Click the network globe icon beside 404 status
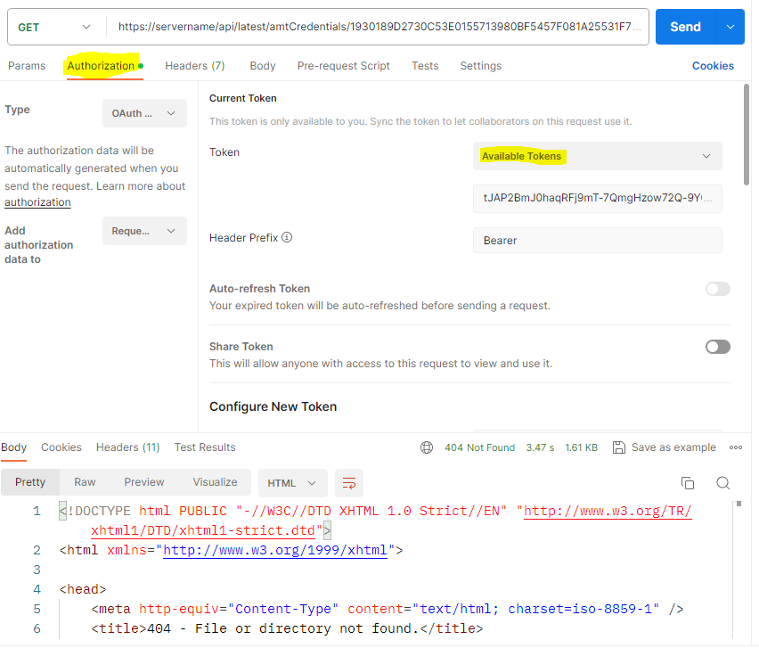Screen dimensions: 759x648 (x=426, y=447)
